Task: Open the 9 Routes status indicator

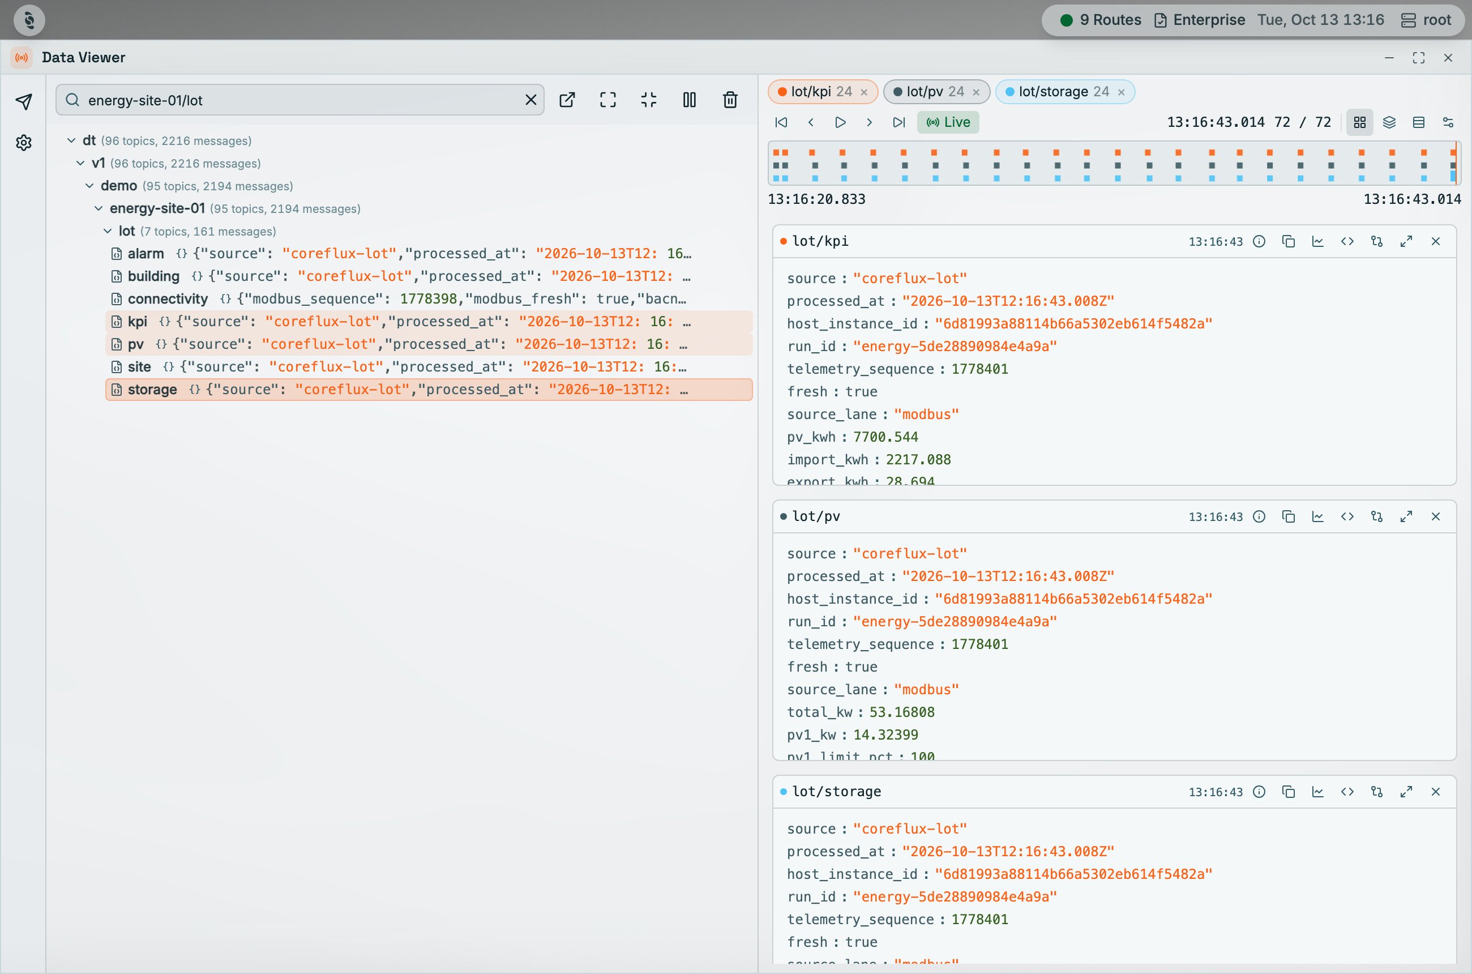Action: [x=1101, y=20]
